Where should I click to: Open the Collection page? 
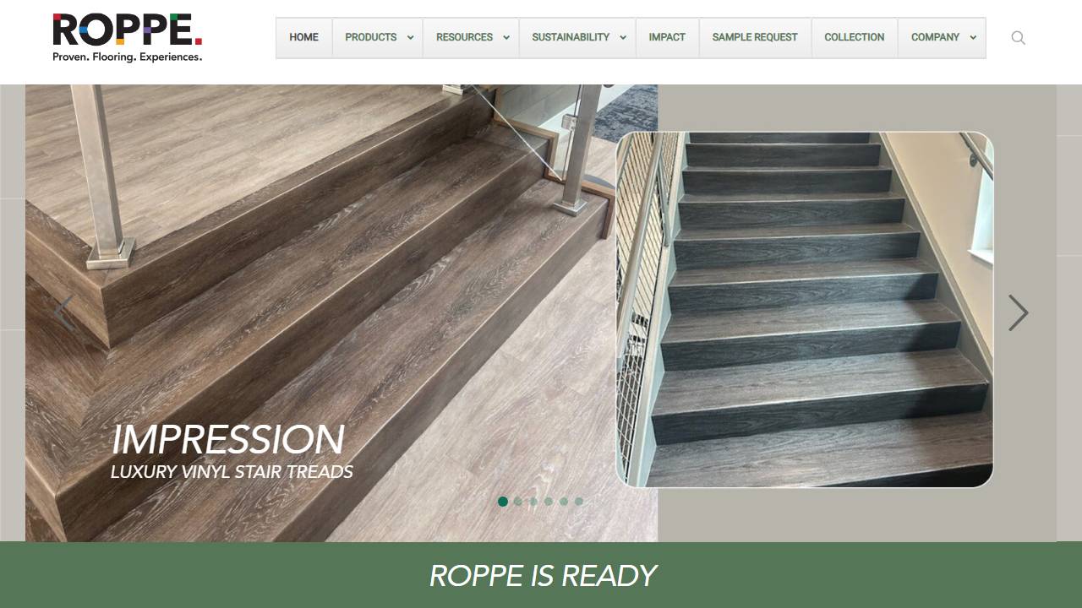[x=855, y=38]
